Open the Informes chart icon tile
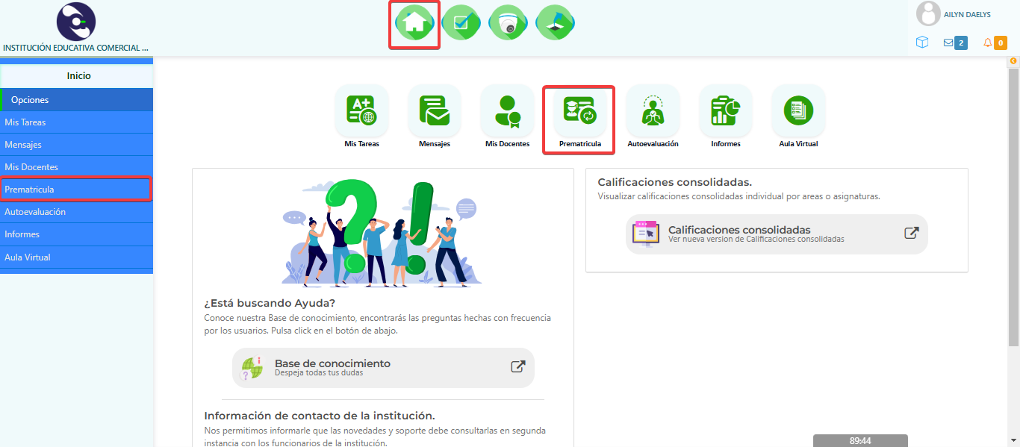 726,110
